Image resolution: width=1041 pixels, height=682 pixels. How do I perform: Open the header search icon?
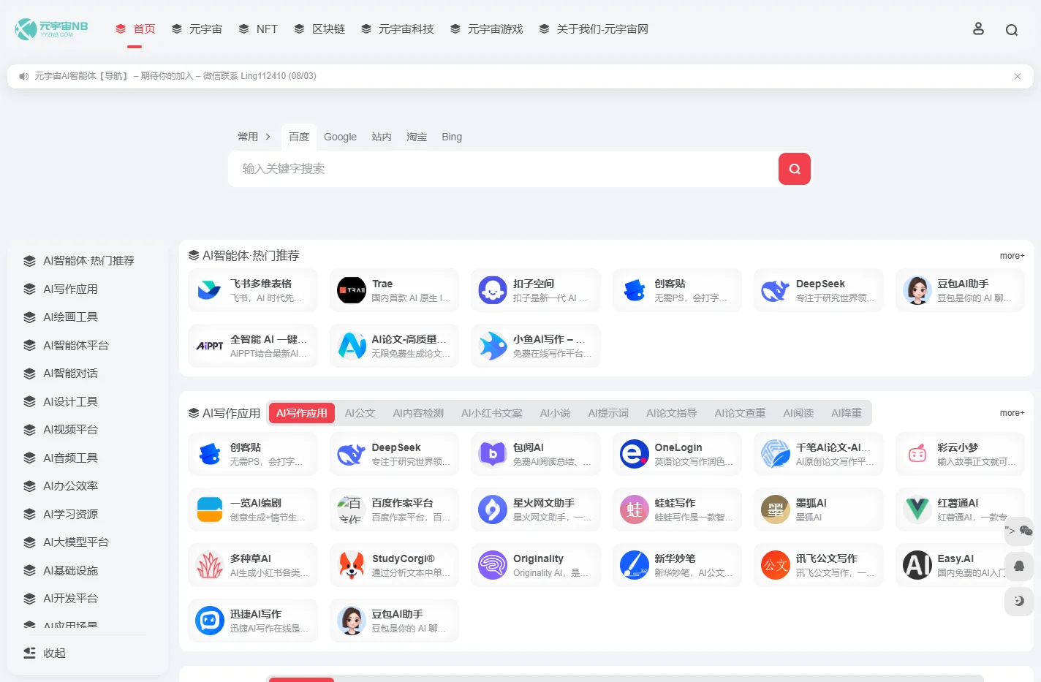click(x=1012, y=30)
